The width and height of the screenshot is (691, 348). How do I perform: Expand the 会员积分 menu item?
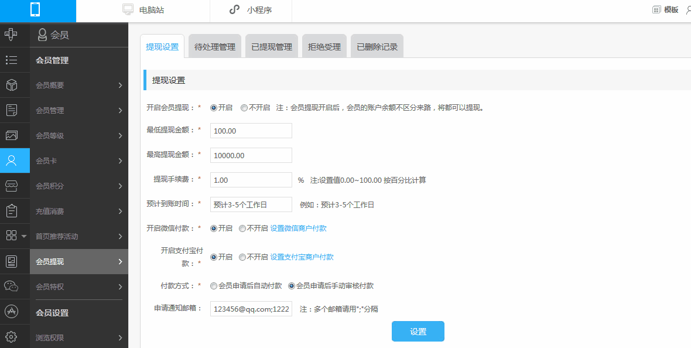[79, 186]
